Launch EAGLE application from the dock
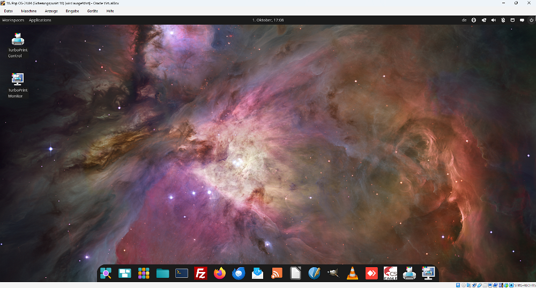 pyautogui.click(x=390, y=274)
